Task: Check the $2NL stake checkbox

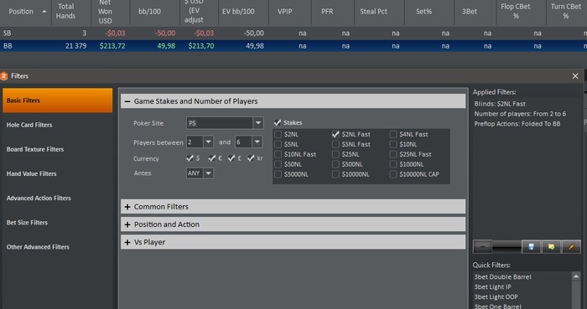Action: 278,134
